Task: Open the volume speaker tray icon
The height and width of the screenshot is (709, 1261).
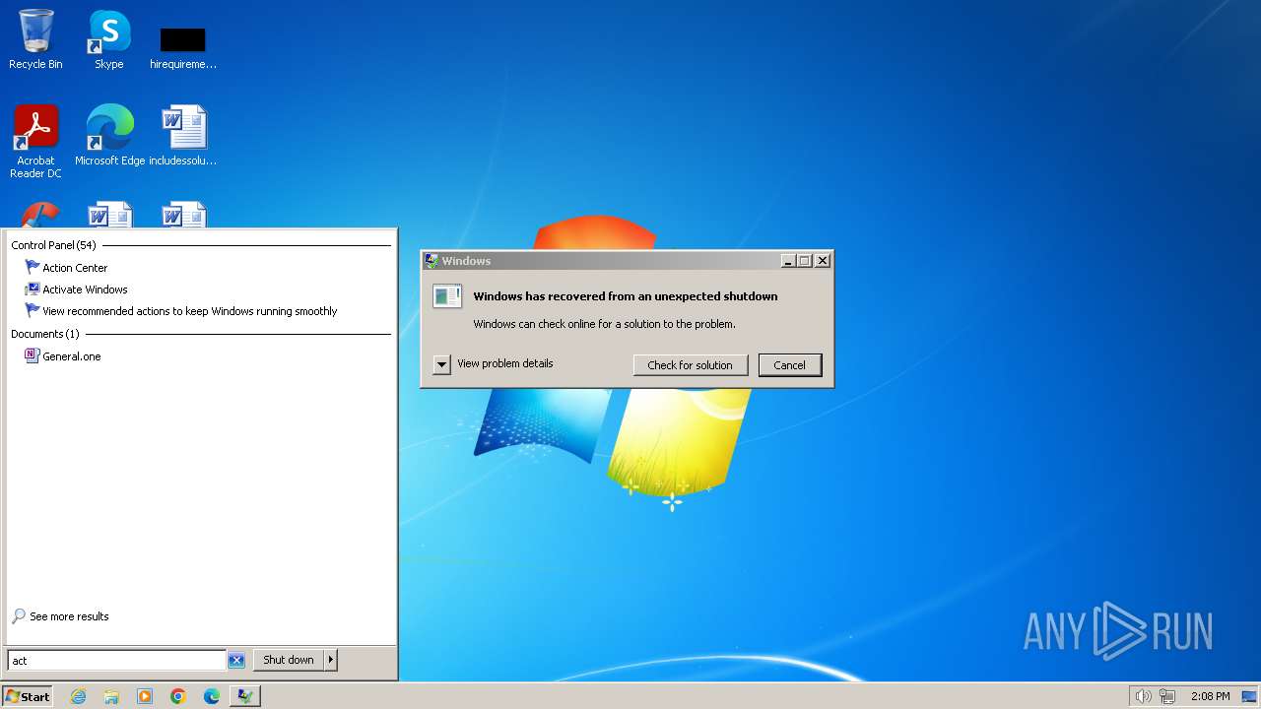Action: point(1143,696)
